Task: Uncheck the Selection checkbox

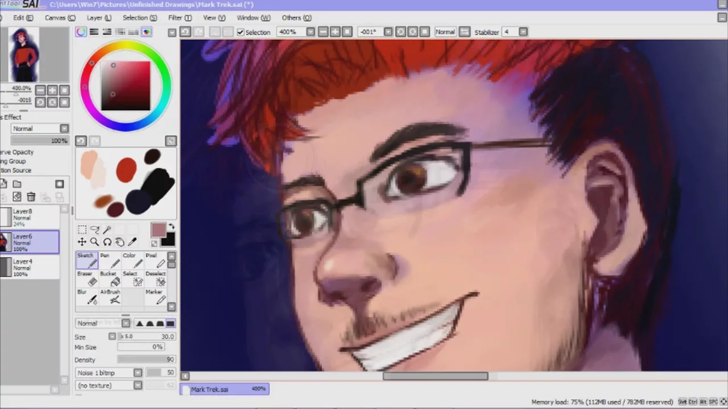Action: tap(241, 32)
